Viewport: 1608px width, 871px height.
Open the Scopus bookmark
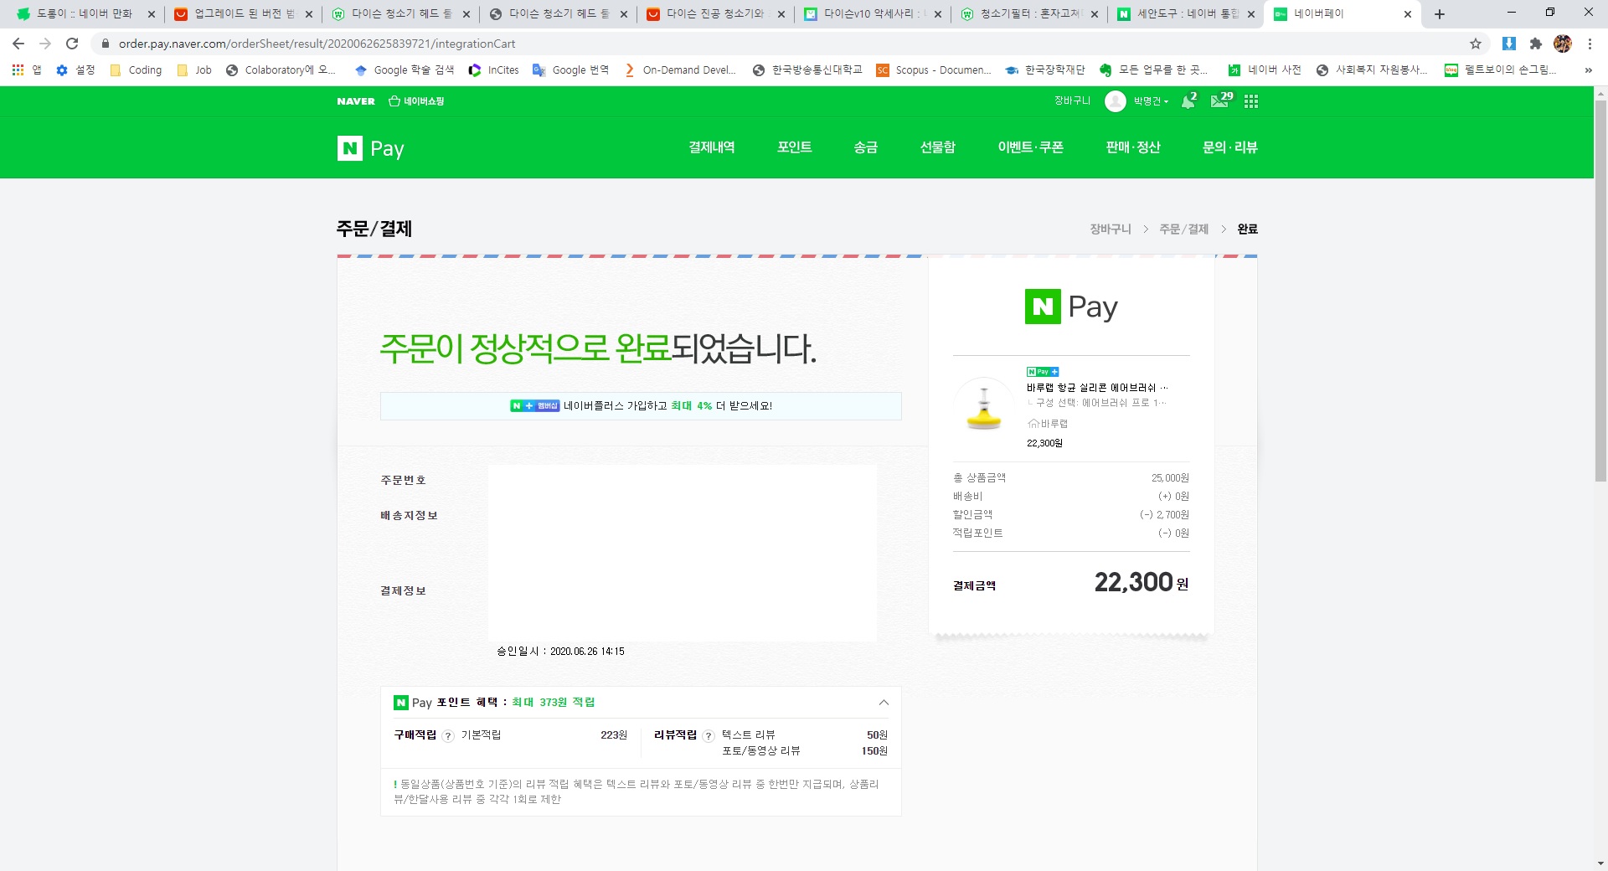pos(933,70)
